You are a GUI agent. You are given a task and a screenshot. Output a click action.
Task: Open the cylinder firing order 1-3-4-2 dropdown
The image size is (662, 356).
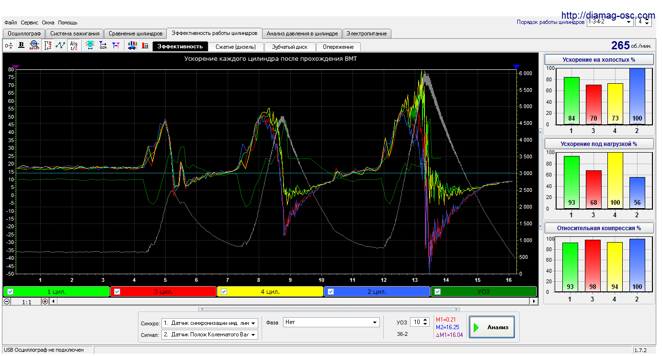point(610,22)
